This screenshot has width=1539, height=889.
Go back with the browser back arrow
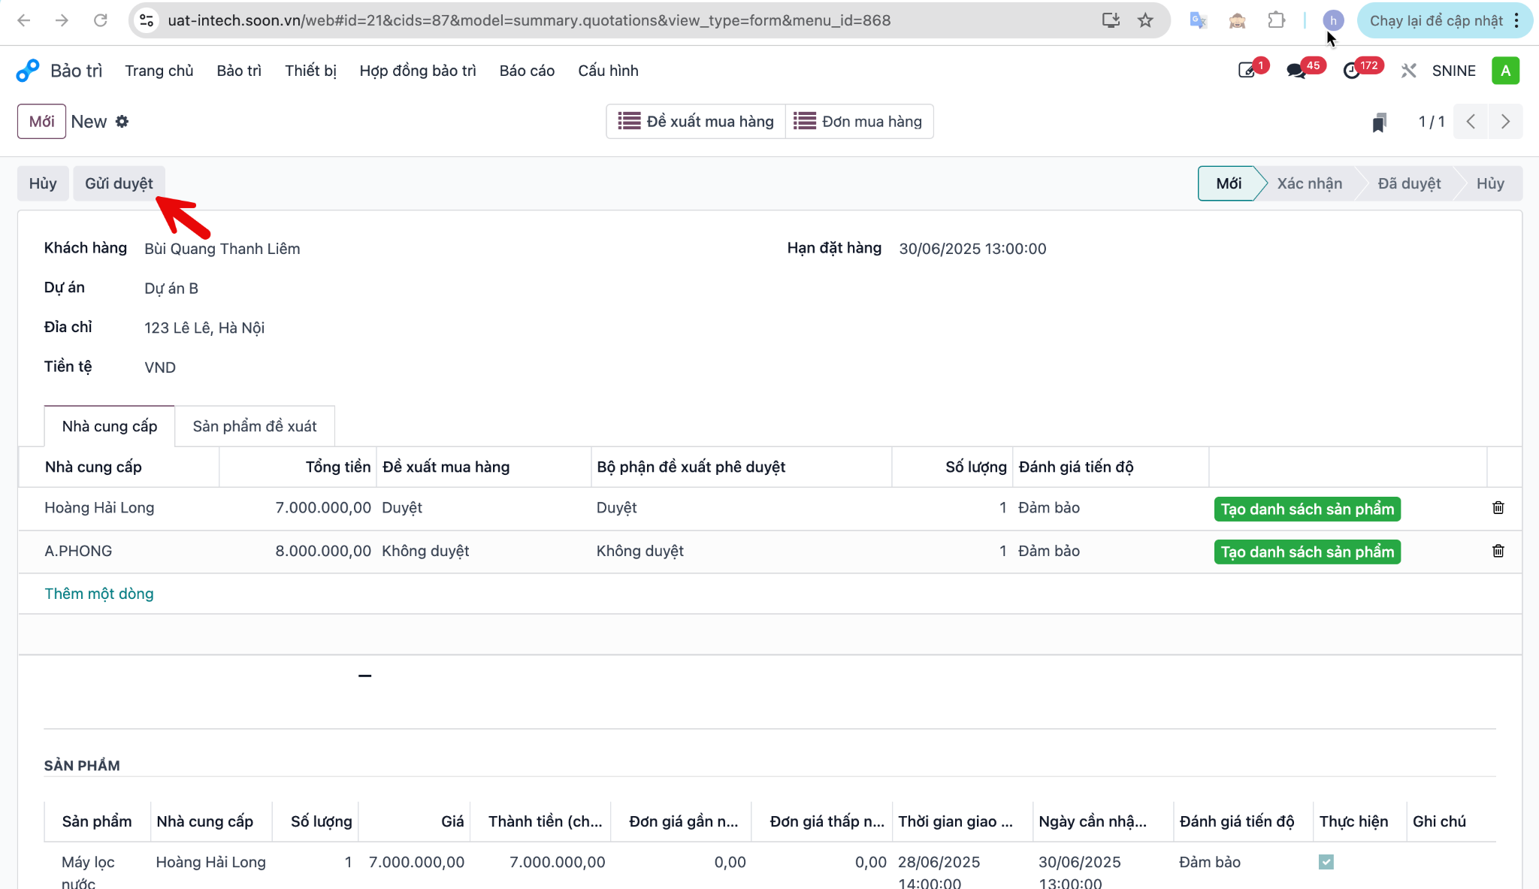tap(24, 20)
